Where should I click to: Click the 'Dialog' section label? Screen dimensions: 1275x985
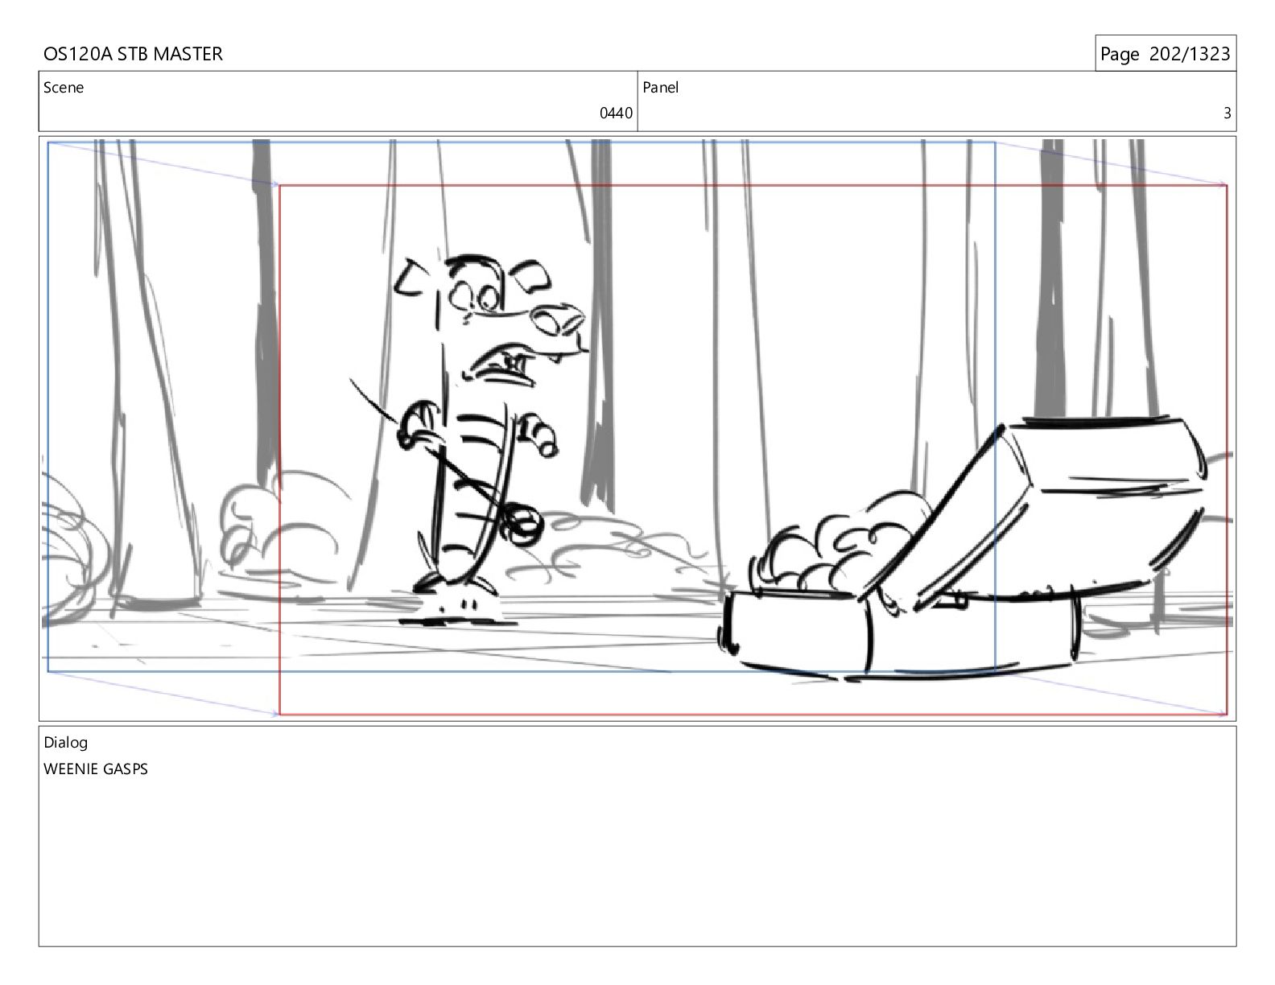click(65, 743)
